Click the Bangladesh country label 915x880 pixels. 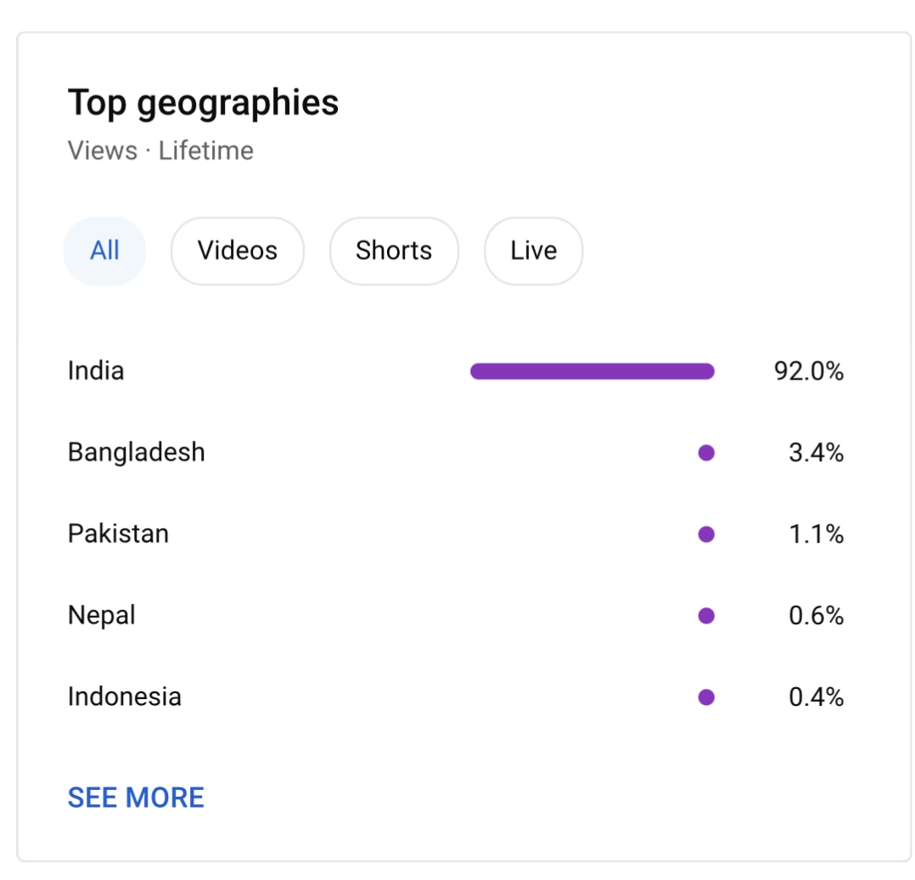[x=137, y=453]
